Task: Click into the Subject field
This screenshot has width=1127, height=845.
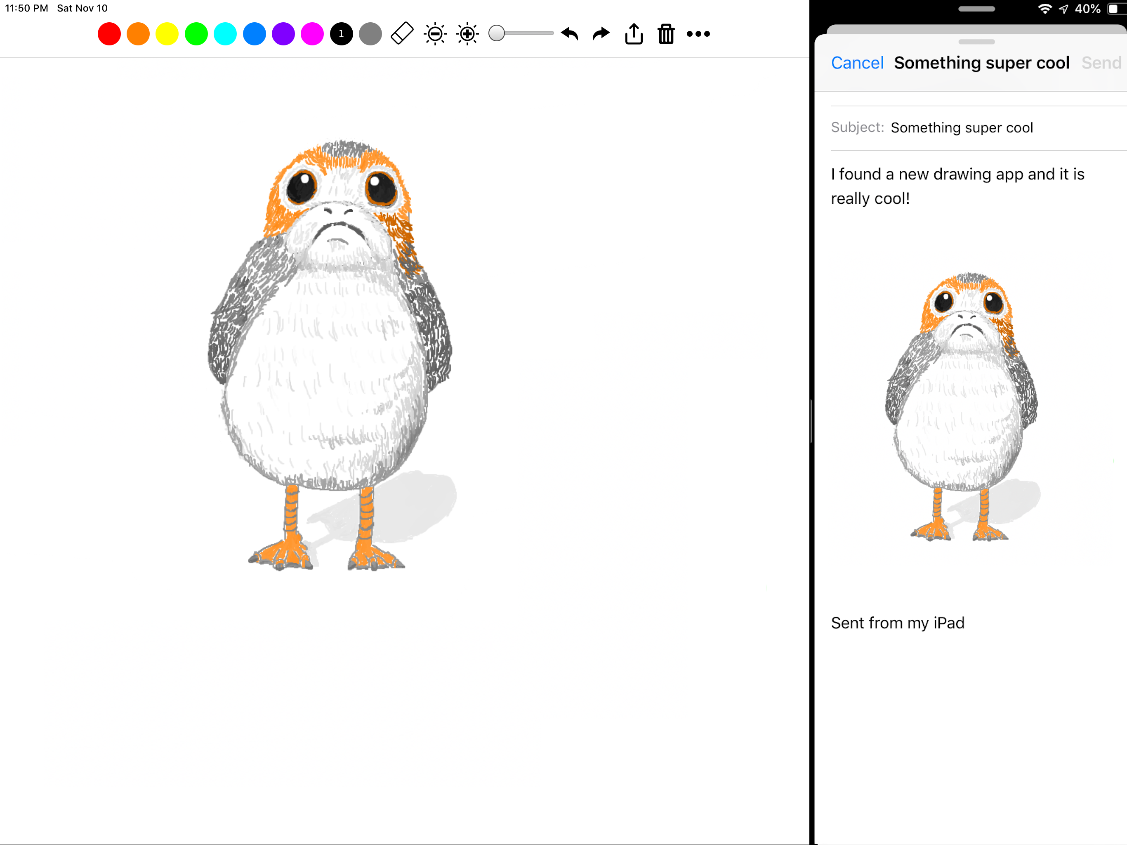Action: pos(993,128)
